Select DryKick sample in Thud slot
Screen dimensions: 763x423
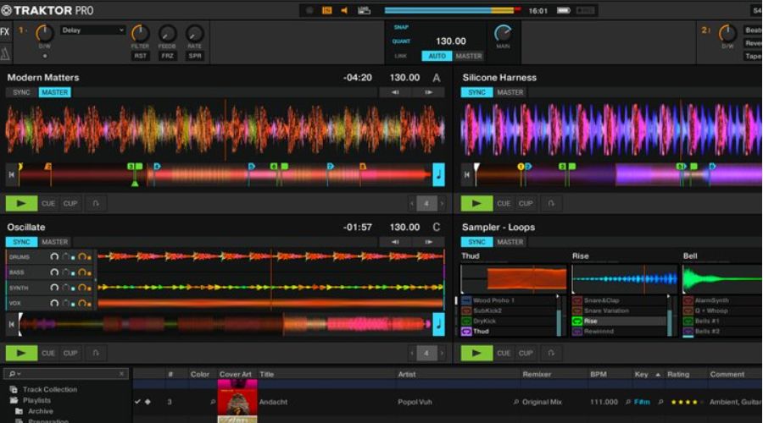click(x=509, y=321)
